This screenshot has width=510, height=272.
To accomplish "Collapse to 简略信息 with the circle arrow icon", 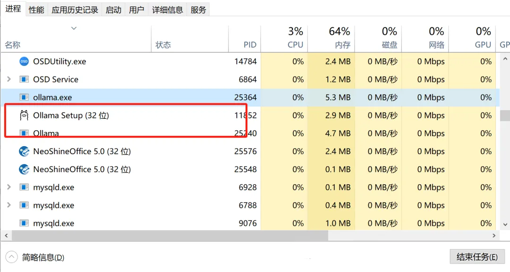I will point(11,257).
